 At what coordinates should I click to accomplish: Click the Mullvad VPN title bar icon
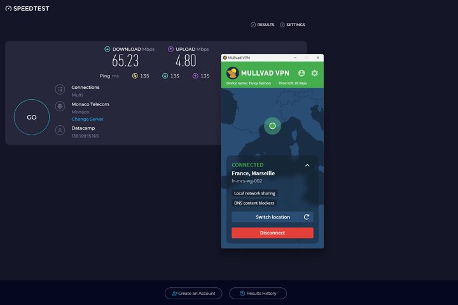pyautogui.click(x=225, y=58)
